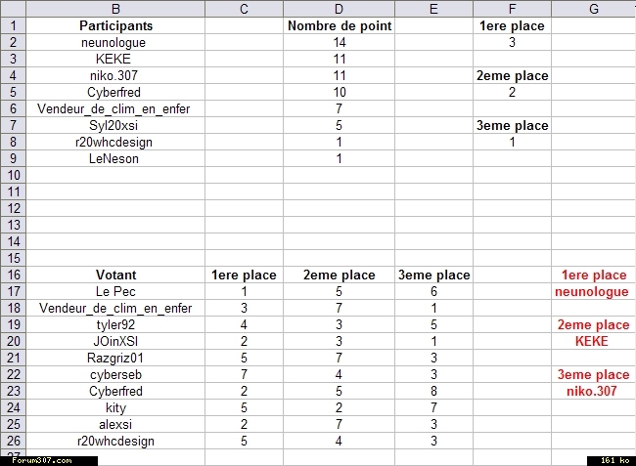Select column G header
Viewport: 636px width, 466px height.
594,9
